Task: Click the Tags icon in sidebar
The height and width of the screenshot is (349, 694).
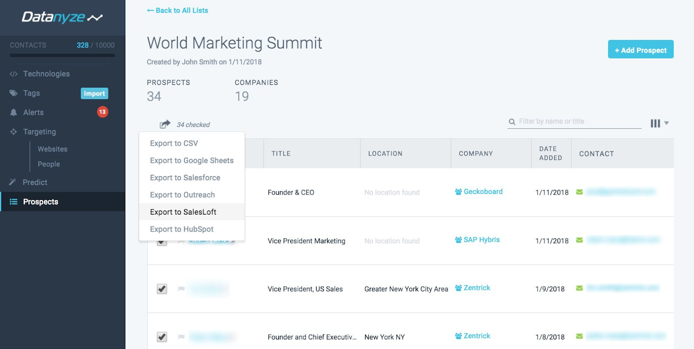Action: tap(13, 93)
